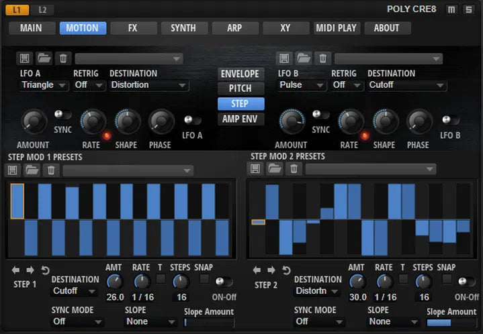Click the LFO A save preset icon
Viewport: 483px width, 334px height.
[x=25, y=58]
